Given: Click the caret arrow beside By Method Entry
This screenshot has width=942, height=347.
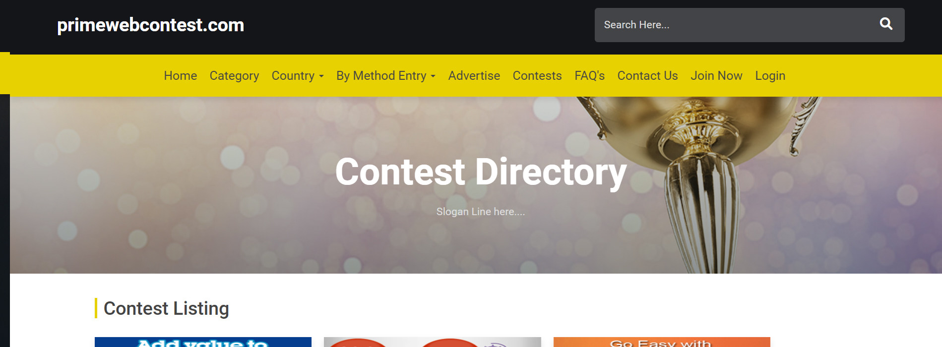Looking at the screenshot, I should [433, 76].
